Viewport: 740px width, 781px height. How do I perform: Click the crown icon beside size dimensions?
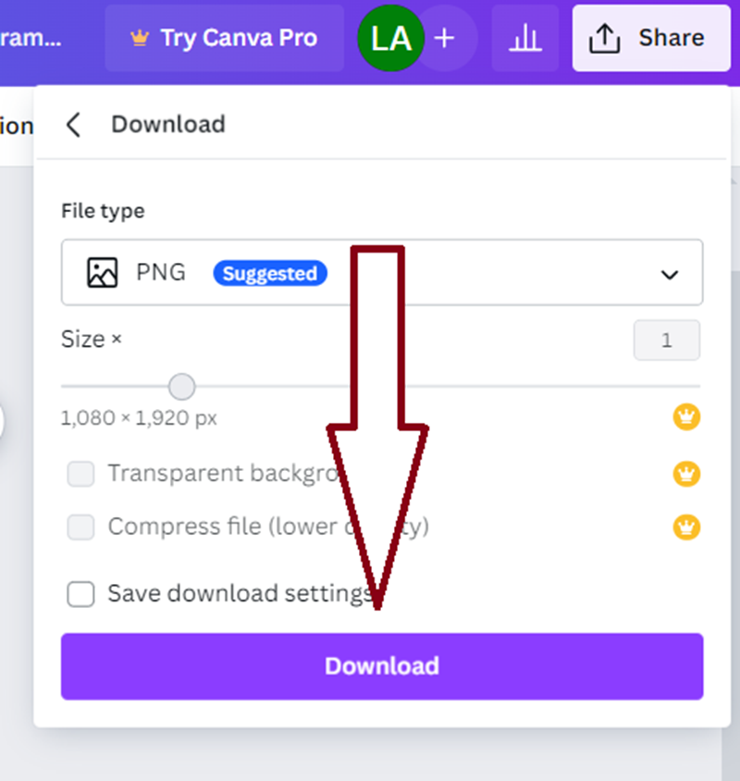(686, 417)
